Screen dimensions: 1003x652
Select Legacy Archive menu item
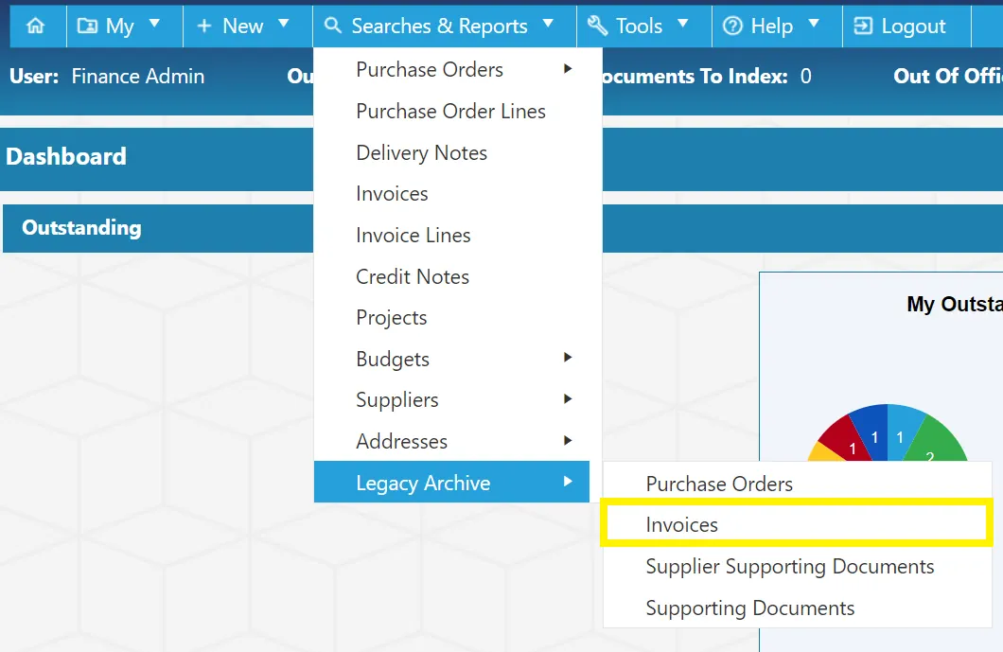tap(451, 482)
